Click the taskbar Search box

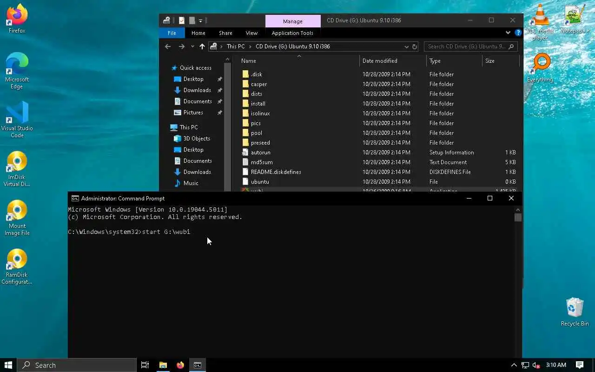[x=77, y=365]
